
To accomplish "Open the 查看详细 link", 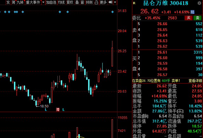I will (195, 81).
